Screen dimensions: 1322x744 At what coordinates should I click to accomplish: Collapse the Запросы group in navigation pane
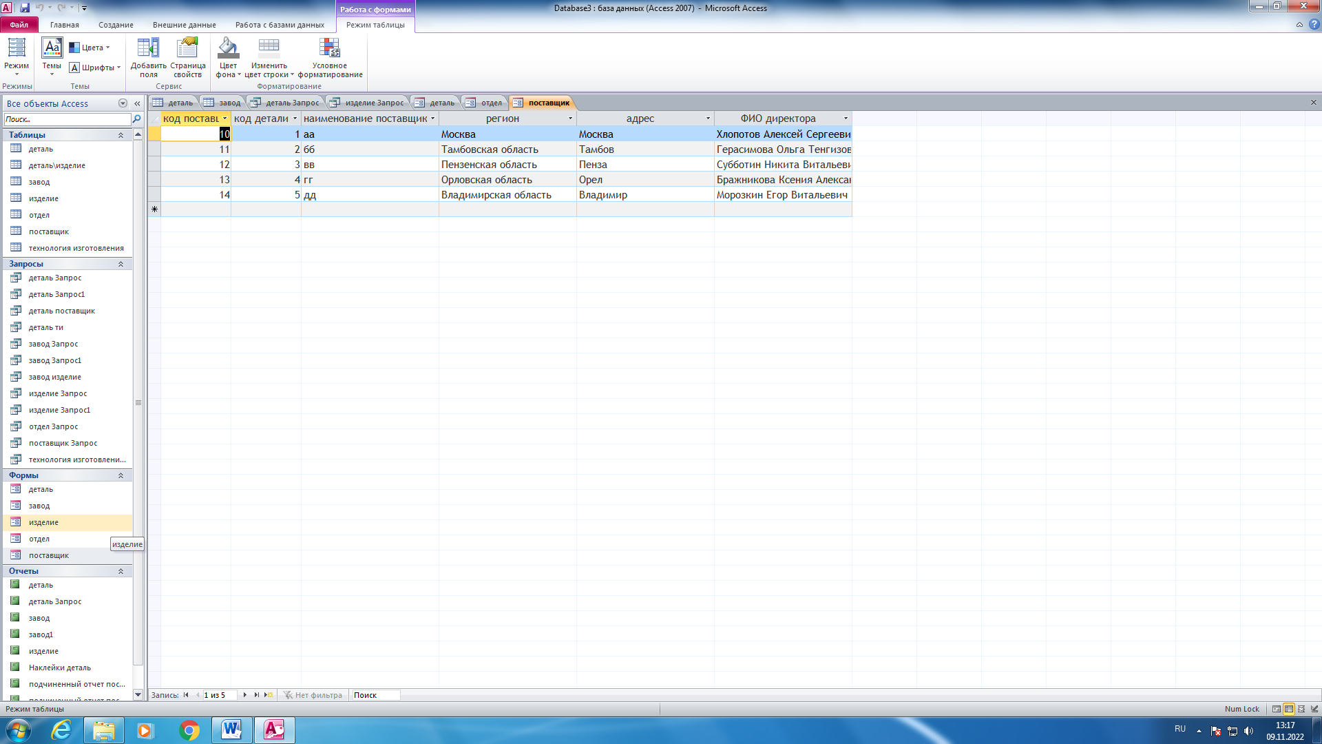(x=120, y=264)
